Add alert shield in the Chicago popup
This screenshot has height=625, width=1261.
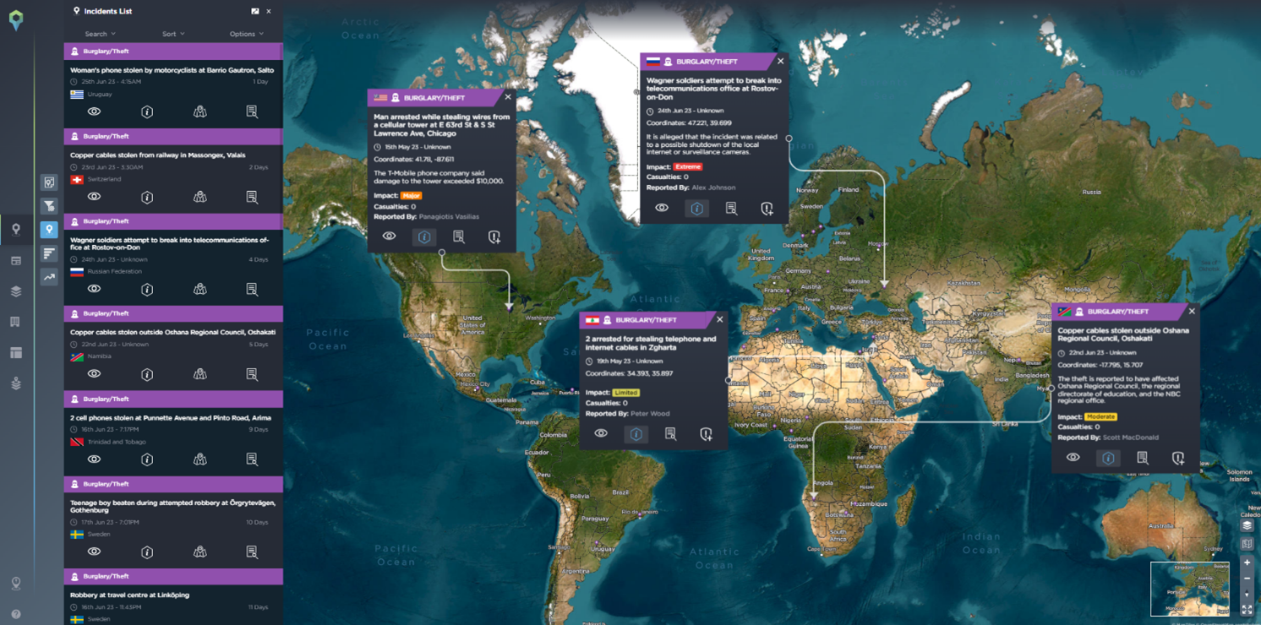(494, 237)
